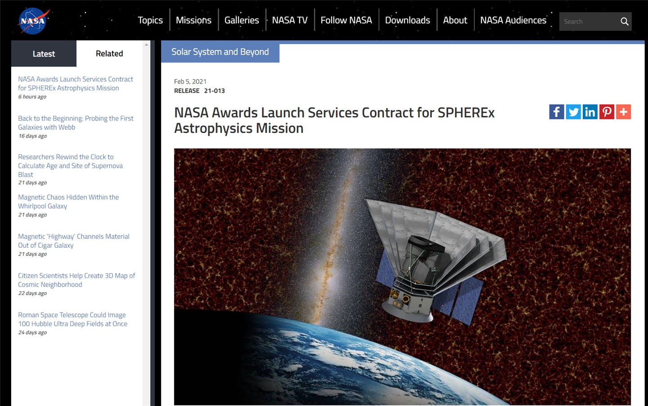Viewport: 648px width, 406px height.
Task: Switch to the Latest tab
Action: (44, 53)
